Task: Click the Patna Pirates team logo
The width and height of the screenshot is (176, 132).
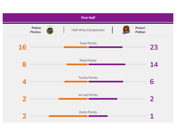Action: tap(50, 30)
